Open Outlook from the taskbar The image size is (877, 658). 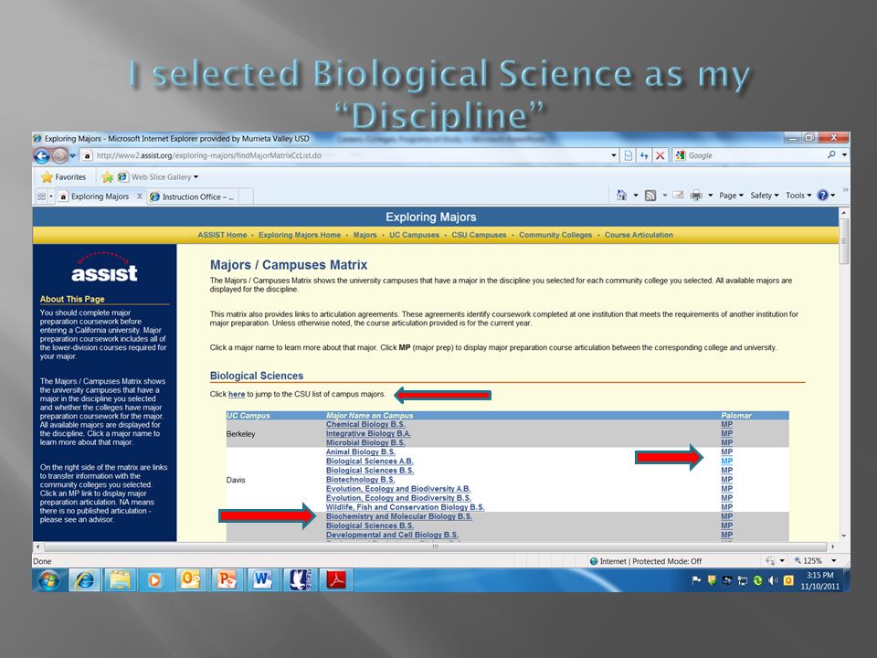[x=190, y=580]
